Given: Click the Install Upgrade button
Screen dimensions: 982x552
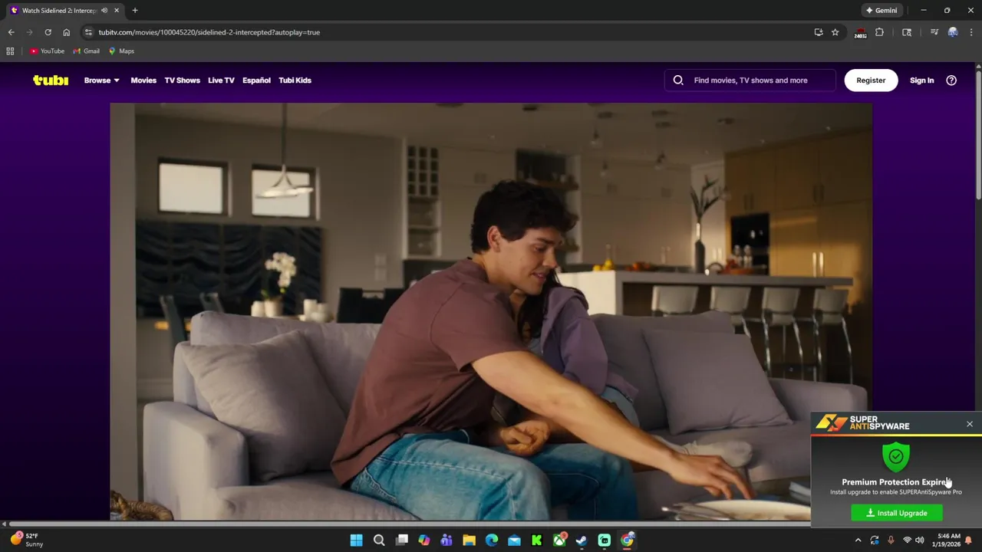Looking at the screenshot, I should point(896,513).
